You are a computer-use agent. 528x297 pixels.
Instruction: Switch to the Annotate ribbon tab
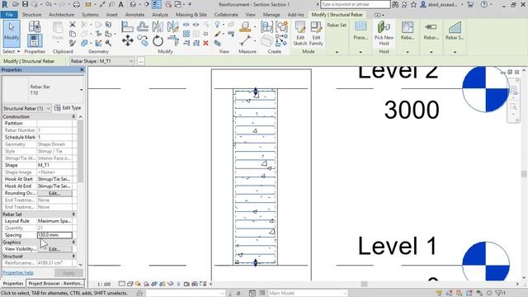[134, 15]
